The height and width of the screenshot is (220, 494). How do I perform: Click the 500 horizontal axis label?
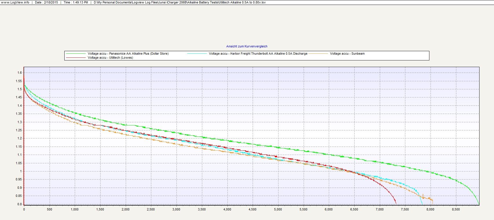click(x=49, y=209)
